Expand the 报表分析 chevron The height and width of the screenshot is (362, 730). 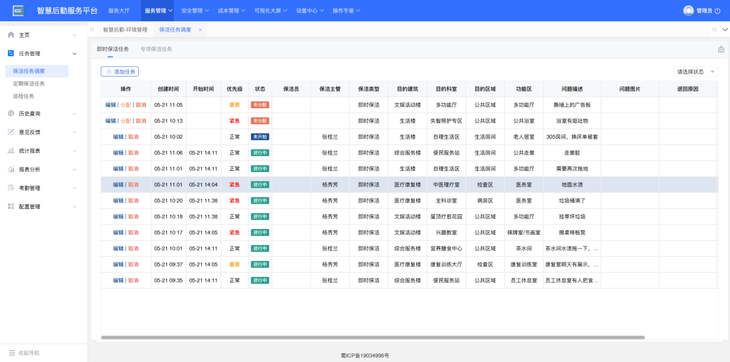point(74,169)
